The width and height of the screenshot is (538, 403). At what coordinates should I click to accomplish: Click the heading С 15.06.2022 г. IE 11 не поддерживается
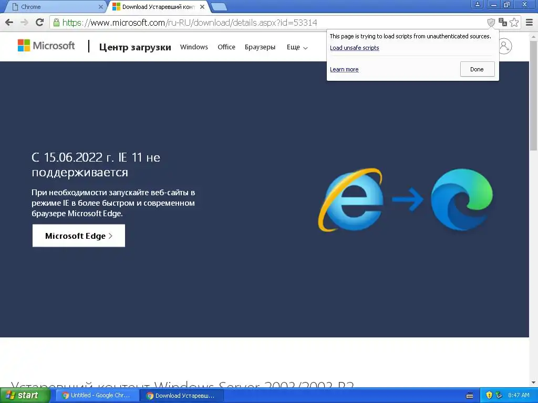(x=96, y=164)
